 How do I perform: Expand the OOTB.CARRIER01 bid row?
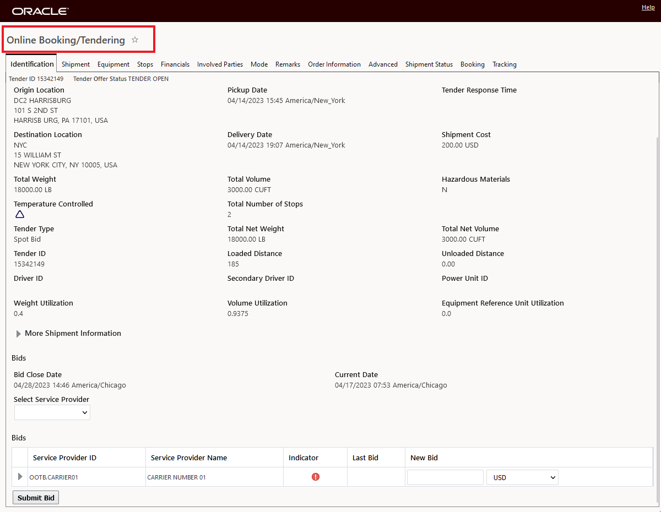pos(20,477)
